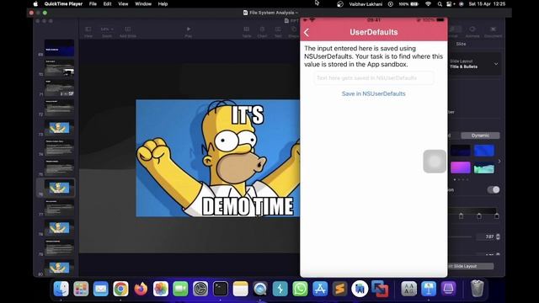Open the Apple menu

[x=35, y=4]
